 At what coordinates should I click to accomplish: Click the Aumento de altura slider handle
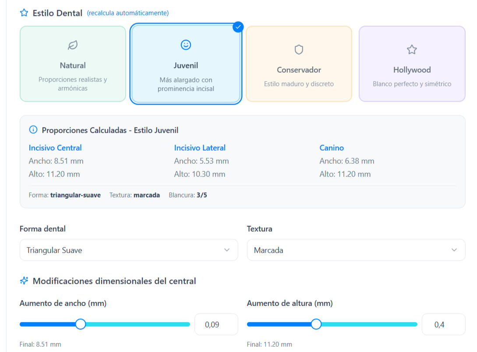pyautogui.click(x=316, y=324)
